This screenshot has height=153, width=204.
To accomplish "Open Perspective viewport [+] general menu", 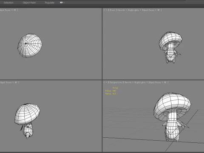I will click(x=106, y=82).
